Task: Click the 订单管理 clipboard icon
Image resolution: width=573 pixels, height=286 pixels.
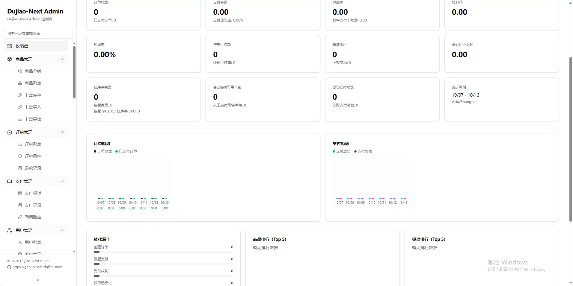Action: pyautogui.click(x=10, y=132)
